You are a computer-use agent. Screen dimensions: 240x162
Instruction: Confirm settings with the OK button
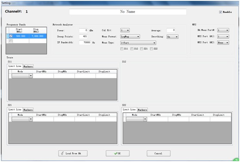click(117, 153)
